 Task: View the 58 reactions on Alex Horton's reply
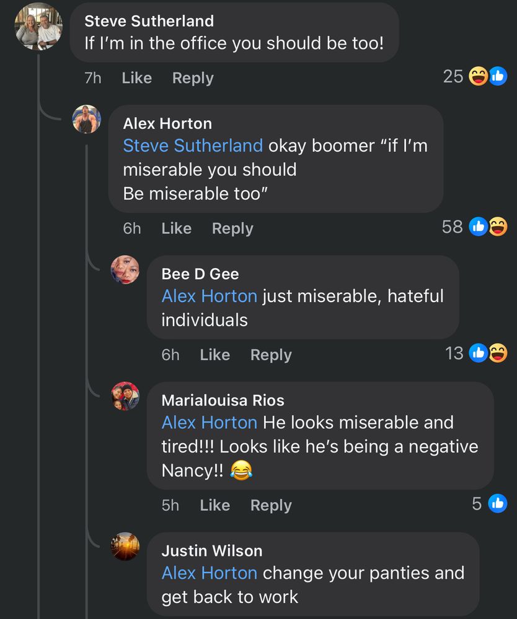click(475, 227)
